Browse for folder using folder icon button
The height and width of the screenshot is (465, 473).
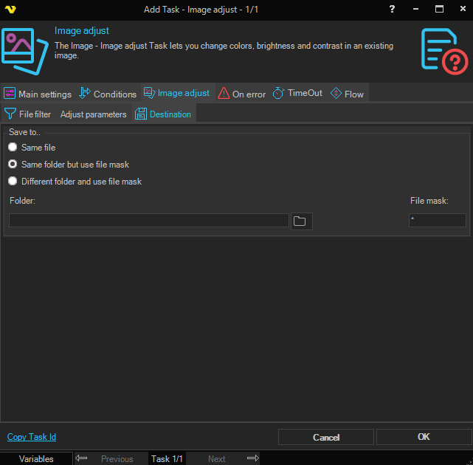click(301, 221)
